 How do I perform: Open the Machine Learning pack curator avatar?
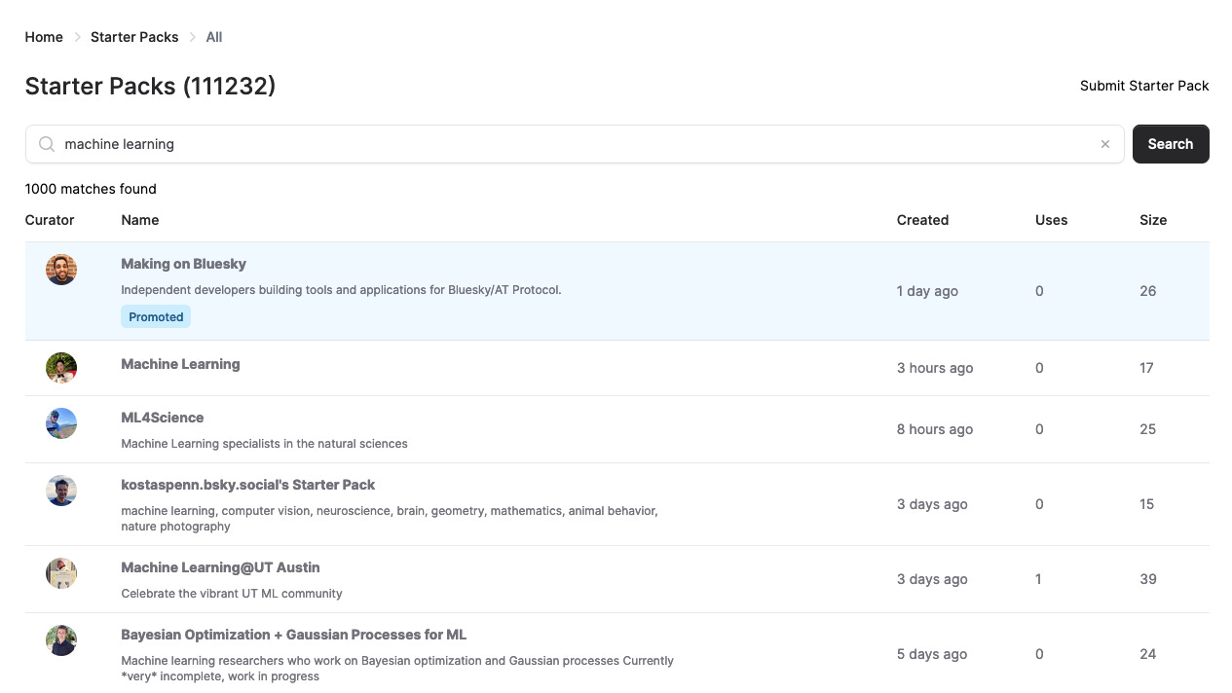coord(61,368)
